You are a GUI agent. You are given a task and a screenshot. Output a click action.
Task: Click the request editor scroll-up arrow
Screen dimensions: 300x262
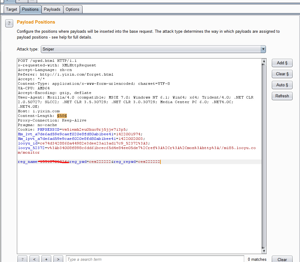click(264, 61)
